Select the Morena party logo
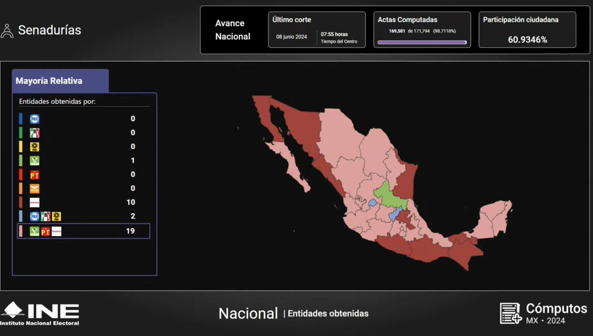Image resolution: width=593 pixels, height=336 pixels. [x=34, y=202]
